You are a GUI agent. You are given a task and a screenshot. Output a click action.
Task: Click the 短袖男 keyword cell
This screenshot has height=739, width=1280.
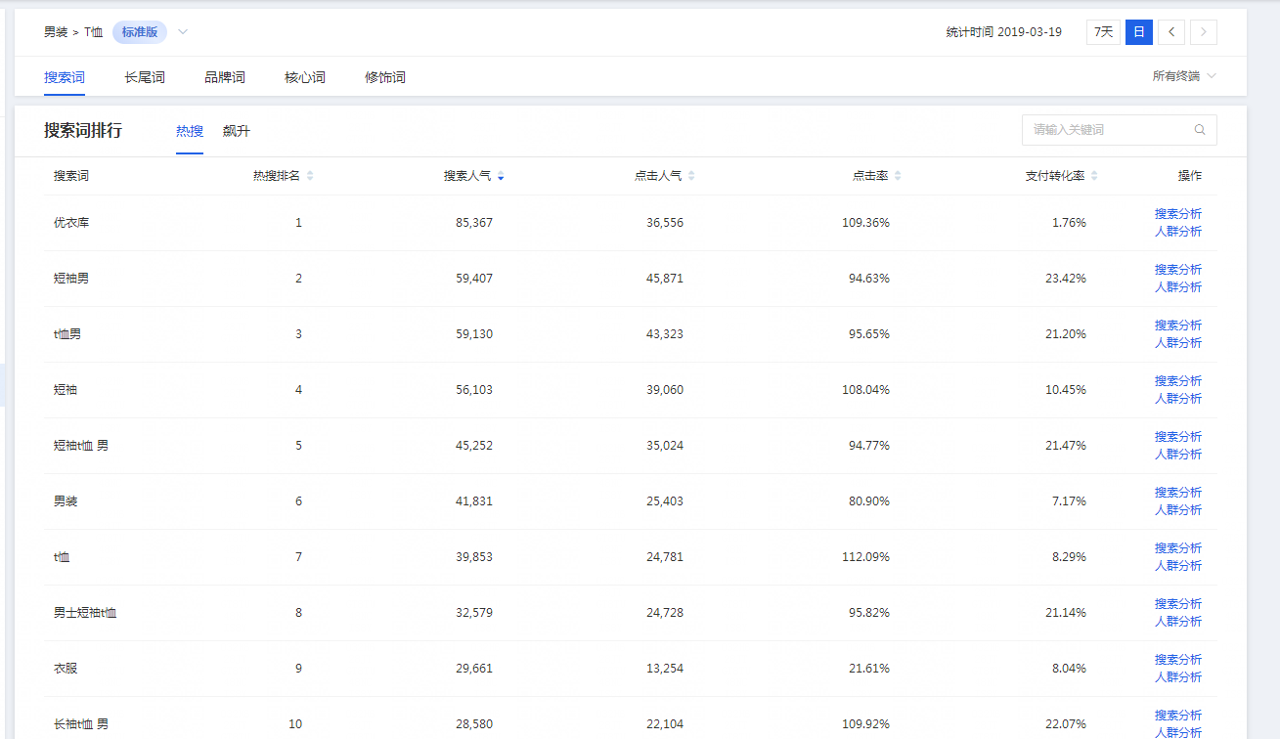[x=71, y=279]
